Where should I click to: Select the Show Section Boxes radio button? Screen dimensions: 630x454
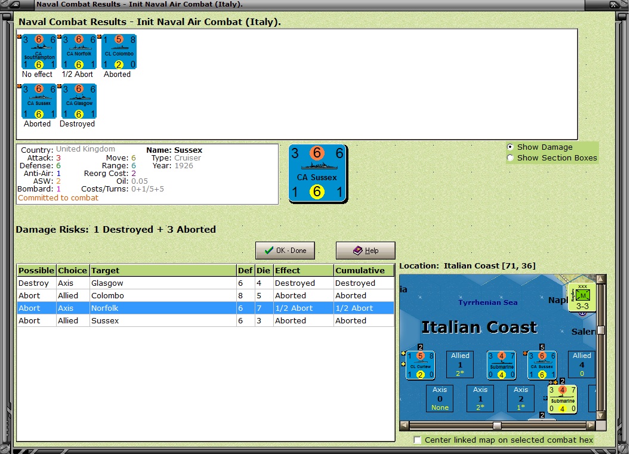pyautogui.click(x=510, y=158)
